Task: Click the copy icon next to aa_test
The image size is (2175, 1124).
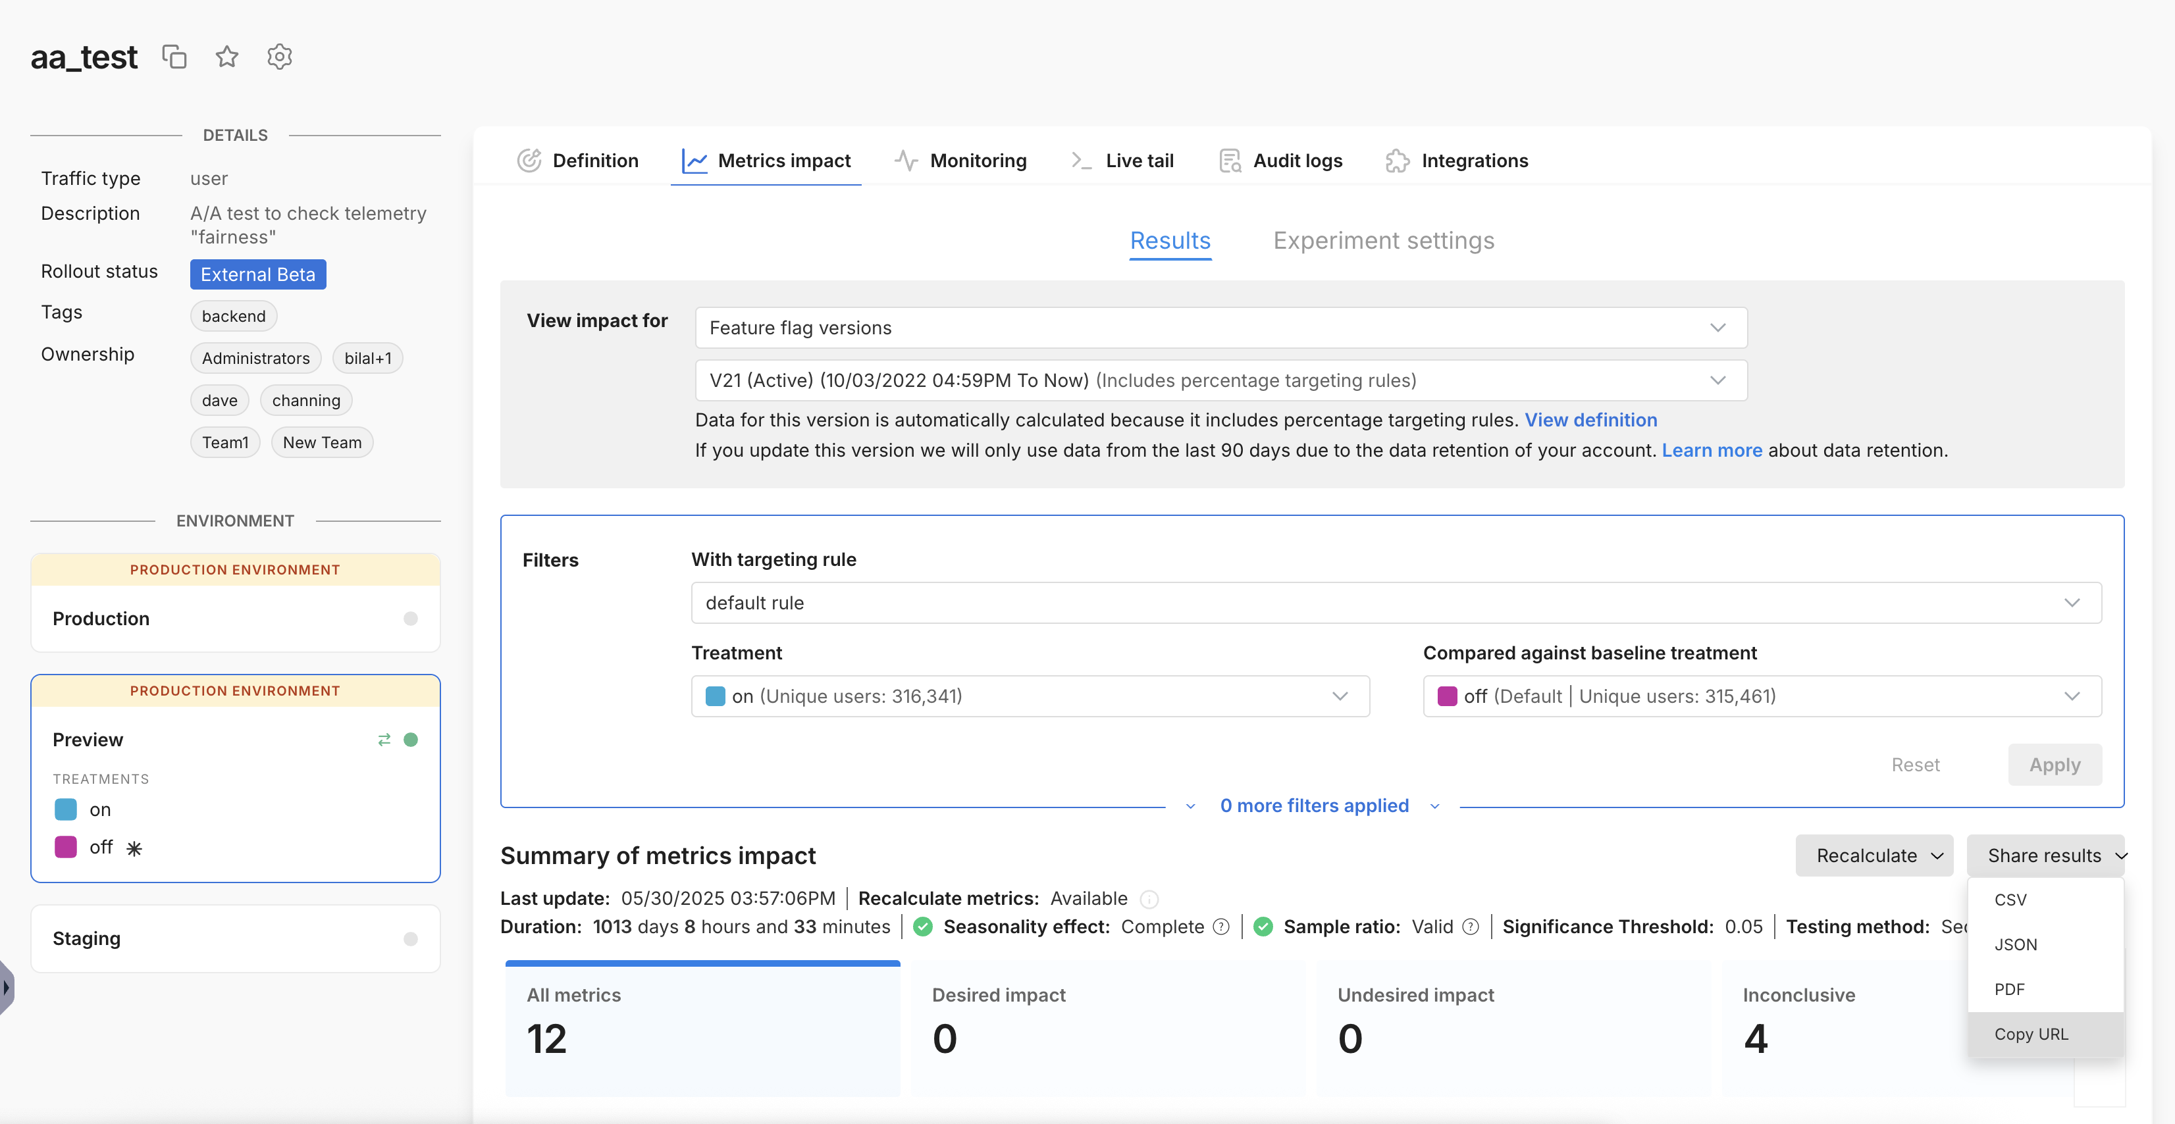Action: [174, 57]
